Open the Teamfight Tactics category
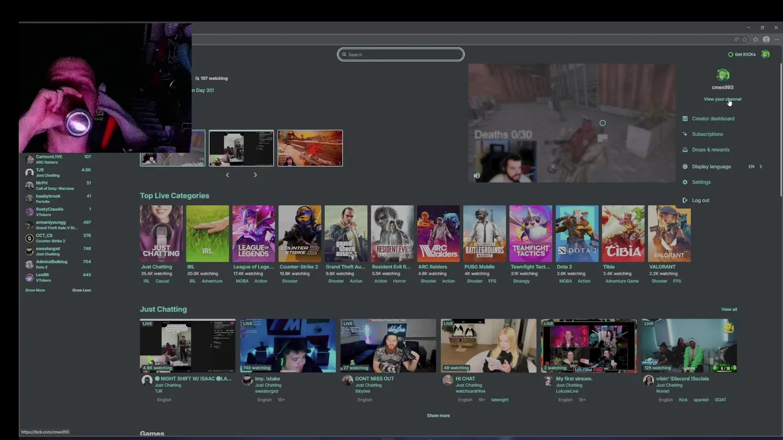 530,233
